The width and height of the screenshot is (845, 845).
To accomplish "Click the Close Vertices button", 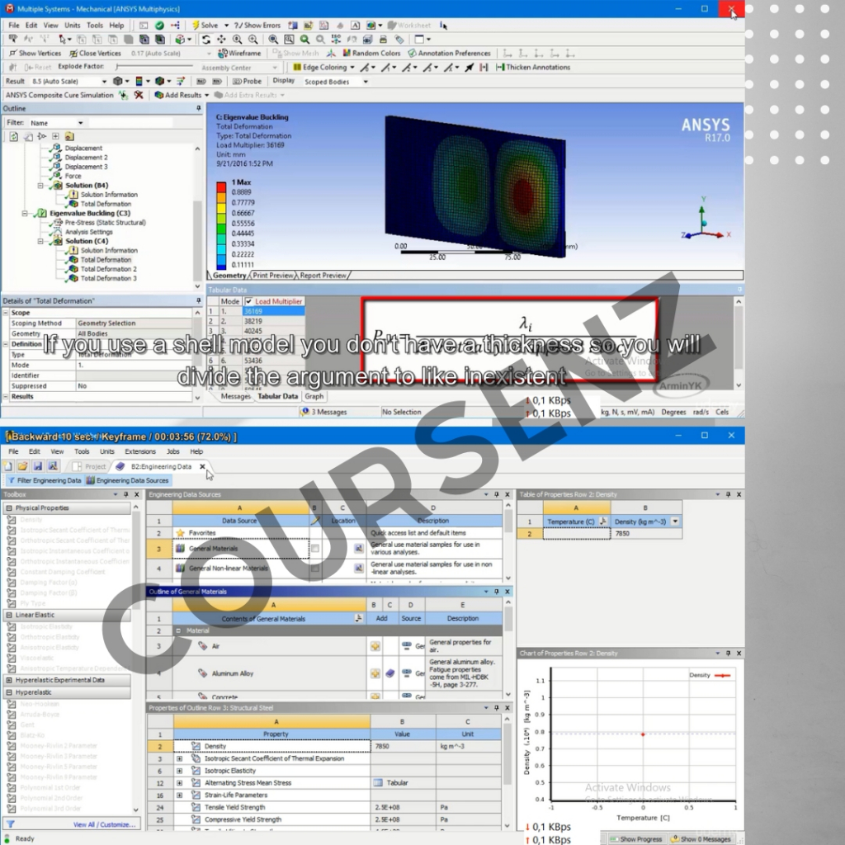I will tap(96, 54).
